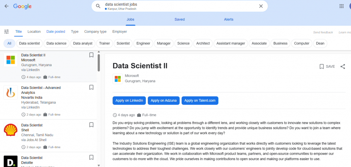Click Apply on LinkedIn button

tap(129, 101)
